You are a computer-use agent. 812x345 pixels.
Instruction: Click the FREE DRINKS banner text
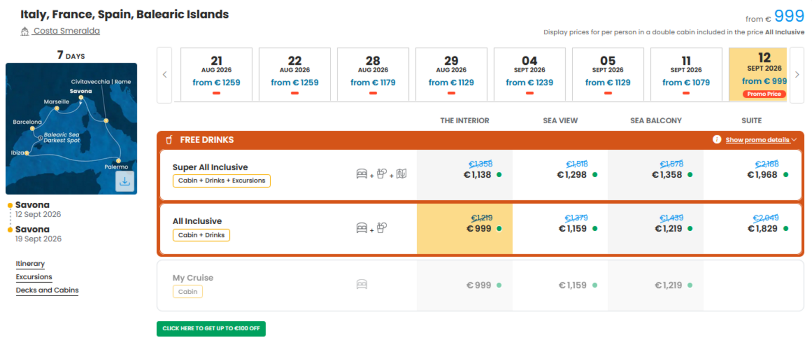tap(207, 140)
